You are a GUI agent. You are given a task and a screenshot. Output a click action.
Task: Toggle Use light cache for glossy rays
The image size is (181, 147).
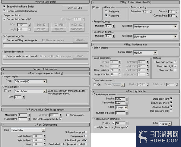[x=127, y=127]
